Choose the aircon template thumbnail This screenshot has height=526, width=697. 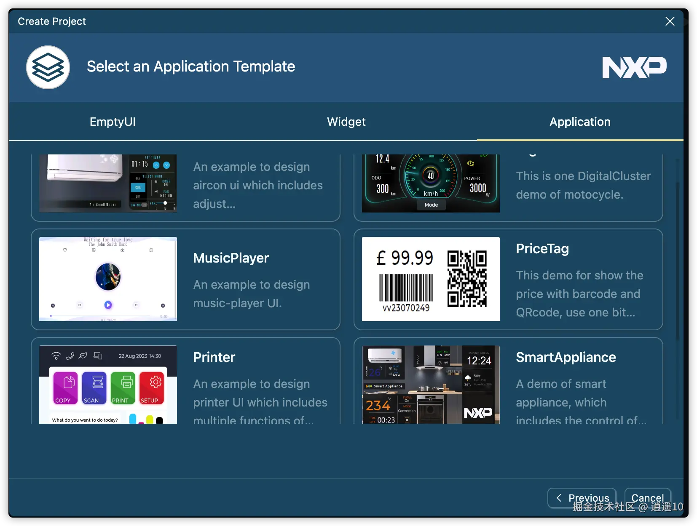tap(108, 183)
